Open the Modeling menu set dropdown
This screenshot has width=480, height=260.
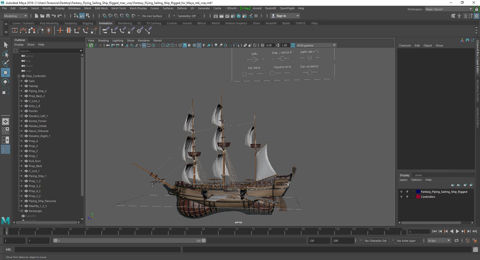tap(15, 16)
